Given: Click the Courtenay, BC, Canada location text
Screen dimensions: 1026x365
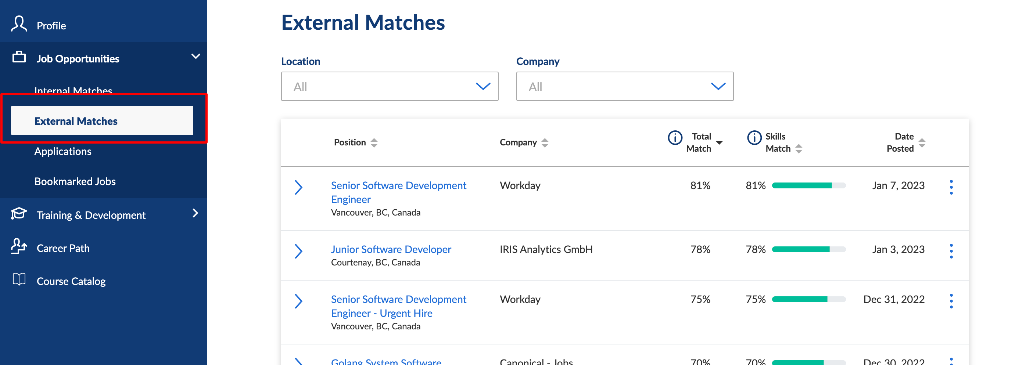Looking at the screenshot, I should click(x=375, y=262).
